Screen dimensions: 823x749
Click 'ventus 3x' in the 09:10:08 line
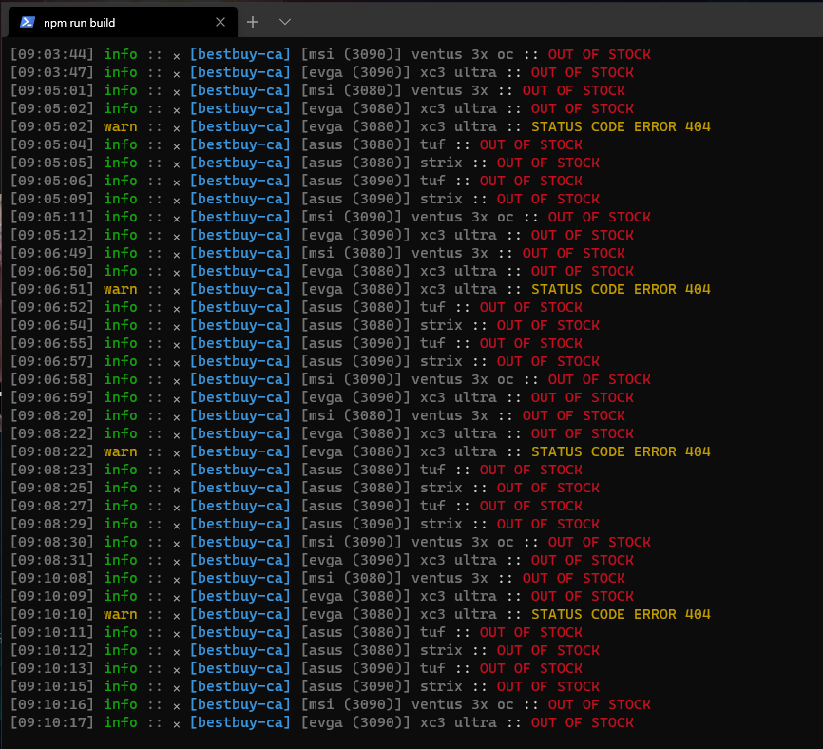click(x=450, y=578)
